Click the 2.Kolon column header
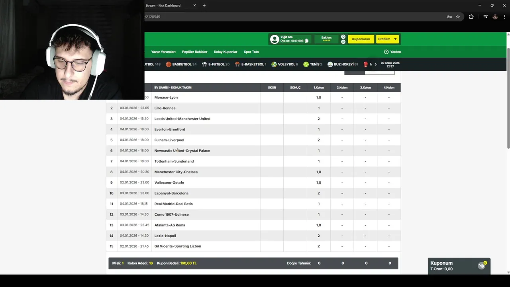This screenshot has width=510, height=287. [x=342, y=88]
